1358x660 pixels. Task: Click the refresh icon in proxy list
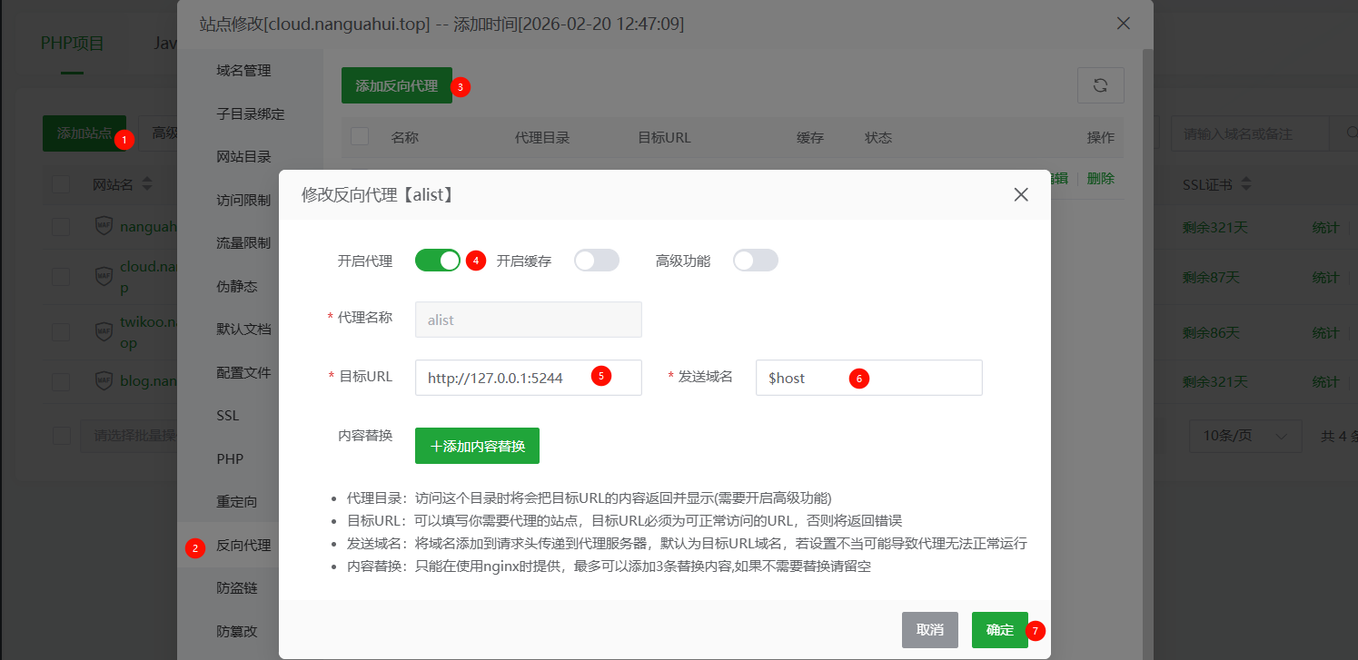click(x=1100, y=85)
